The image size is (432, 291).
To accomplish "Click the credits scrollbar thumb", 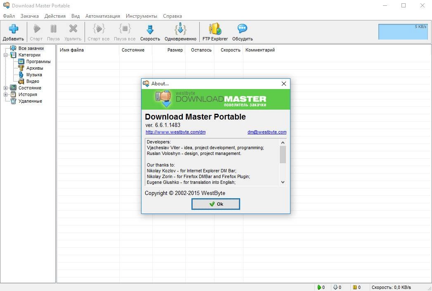I will (283, 155).
